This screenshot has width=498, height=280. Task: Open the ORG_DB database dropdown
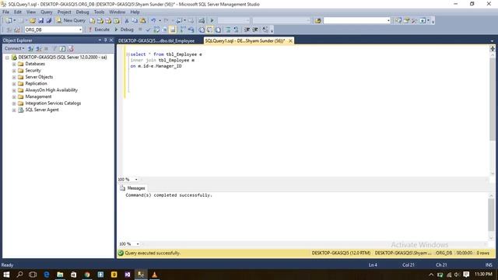click(80, 30)
